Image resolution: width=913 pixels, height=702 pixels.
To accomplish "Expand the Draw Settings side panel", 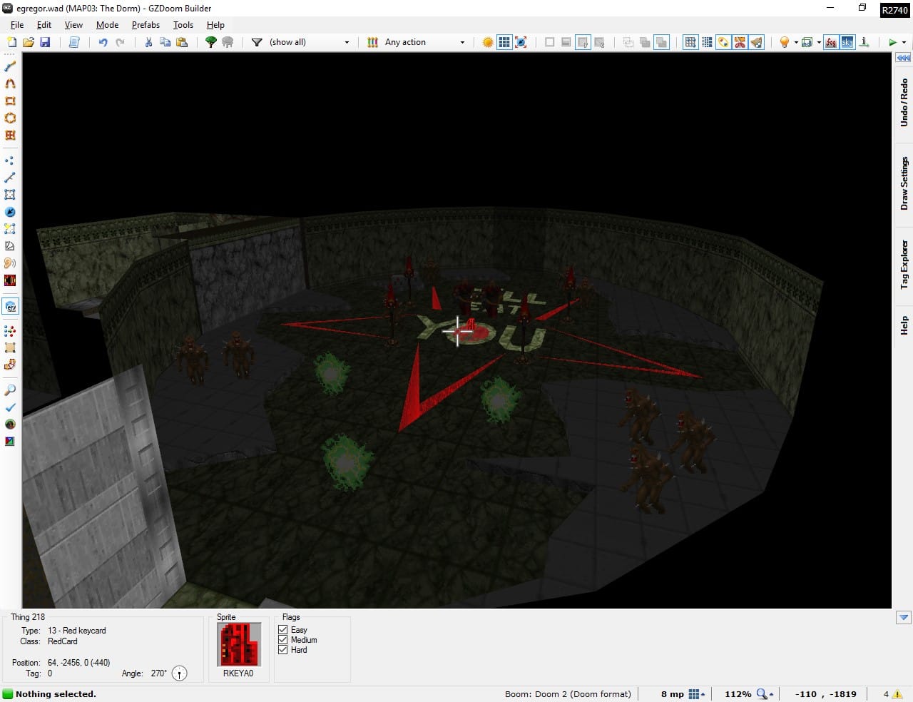I will 904,183.
